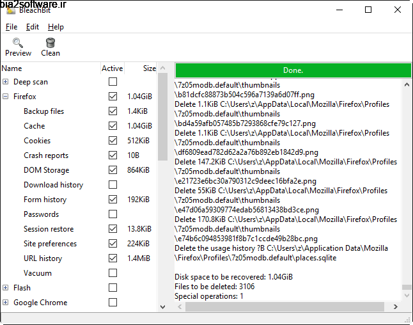
Task: Expand the Google Chrome tree node
Action: [x=5, y=303]
